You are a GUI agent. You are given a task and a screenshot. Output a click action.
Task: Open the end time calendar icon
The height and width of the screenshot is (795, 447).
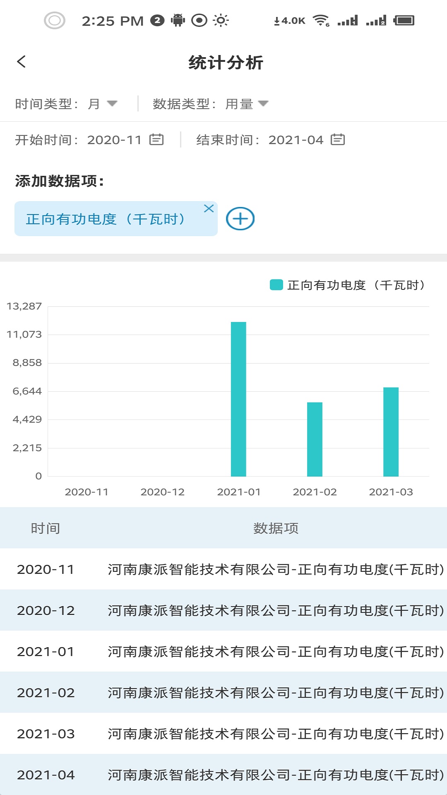click(x=337, y=140)
